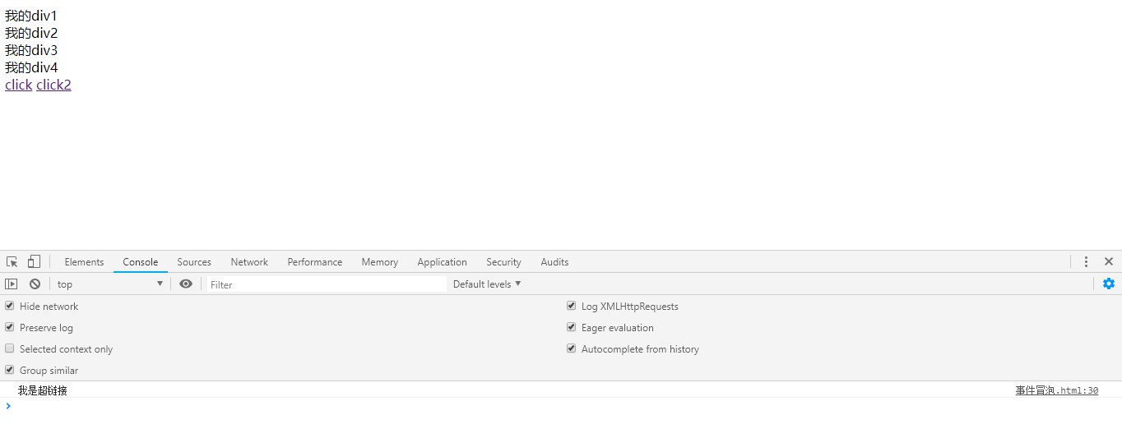Open source link 事件冒泡.html:30
The image size is (1122, 429).
(1056, 390)
